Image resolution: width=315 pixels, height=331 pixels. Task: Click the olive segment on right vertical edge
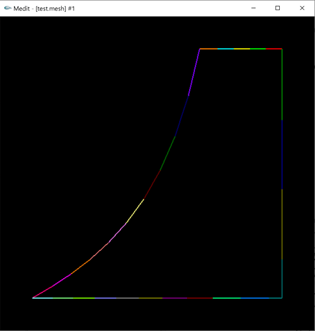point(282,224)
